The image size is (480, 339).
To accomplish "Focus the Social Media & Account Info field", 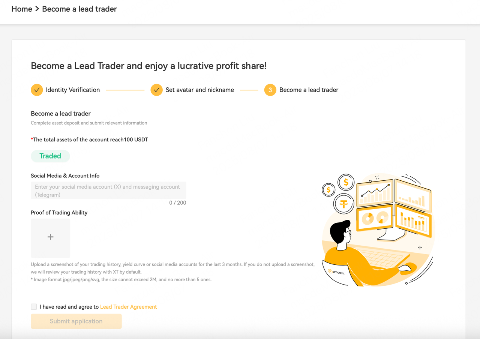I will 108,190.
